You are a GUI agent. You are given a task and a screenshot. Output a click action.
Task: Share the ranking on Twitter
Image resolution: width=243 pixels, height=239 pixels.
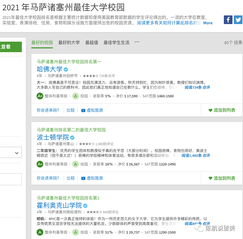238,20
